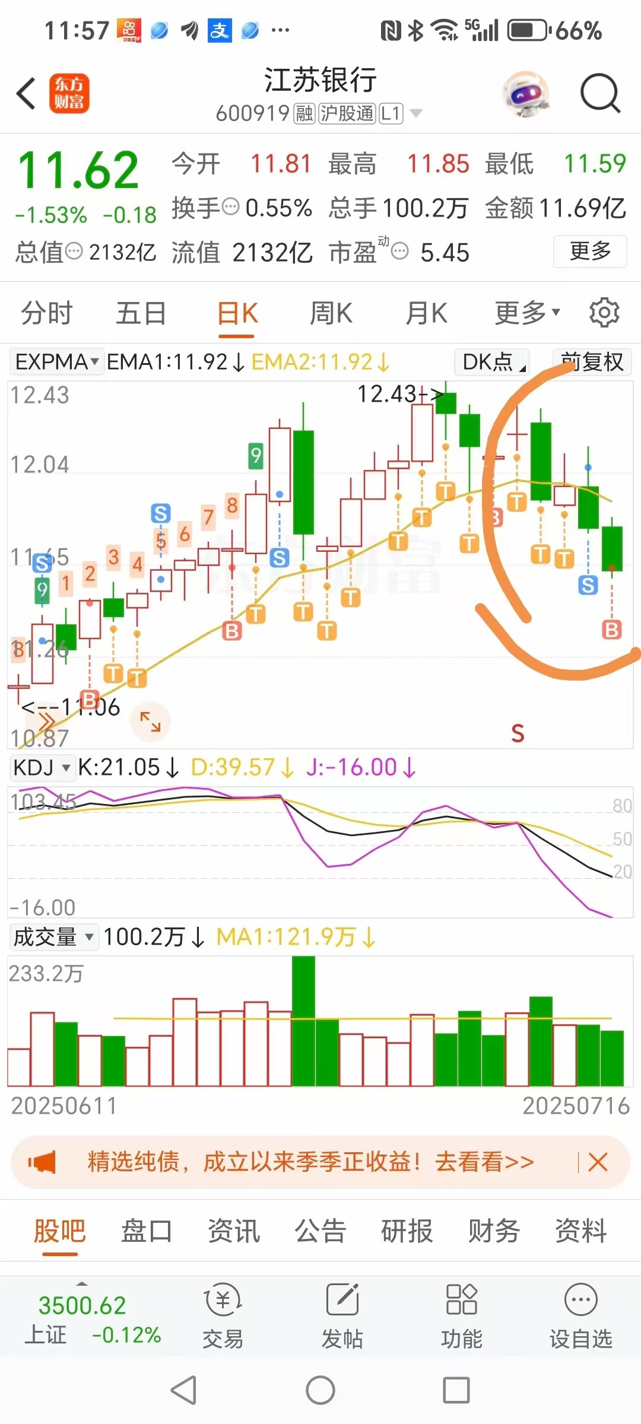The height and width of the screenshot is (1424, 641).
Task: Tap the double chevron at chart left
Action: [46, 722]
